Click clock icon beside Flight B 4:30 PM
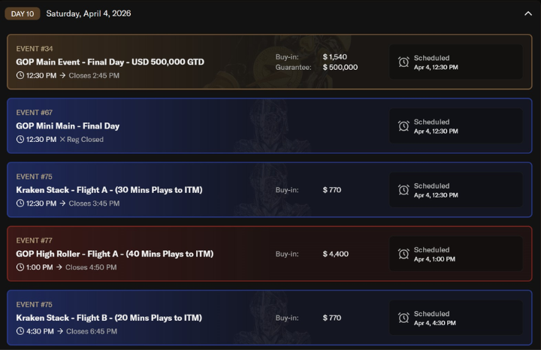Screen dimensions: 541x350 pyautogui.click(x=20, y=331)
